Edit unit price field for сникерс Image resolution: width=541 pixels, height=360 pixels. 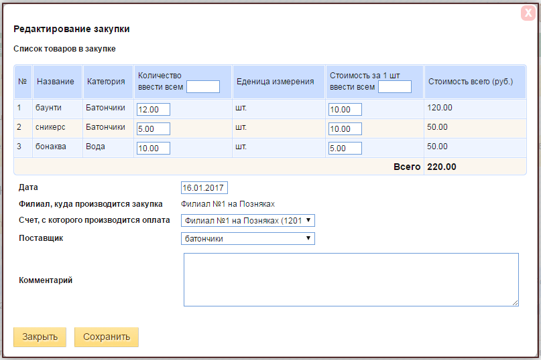click(x=345, y=129)
